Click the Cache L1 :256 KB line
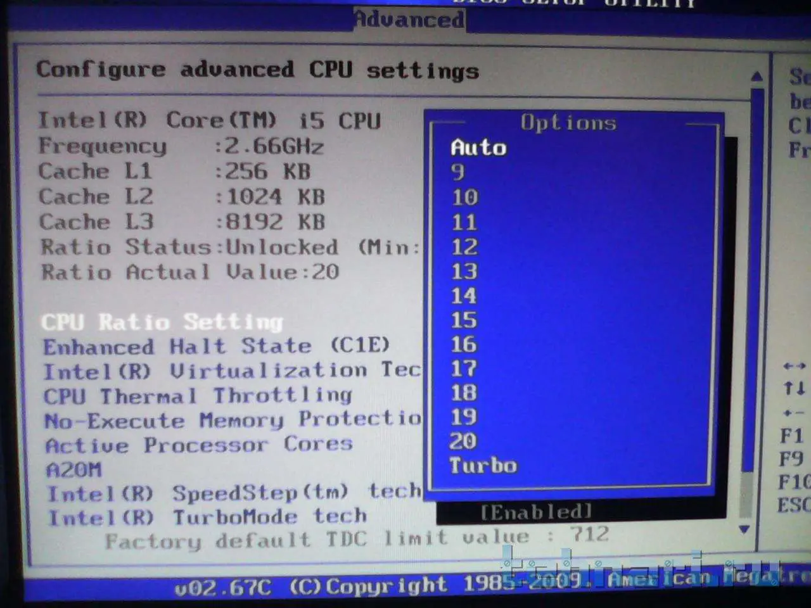The width and height of the screenshot is (811, 608). pos(174,171)
